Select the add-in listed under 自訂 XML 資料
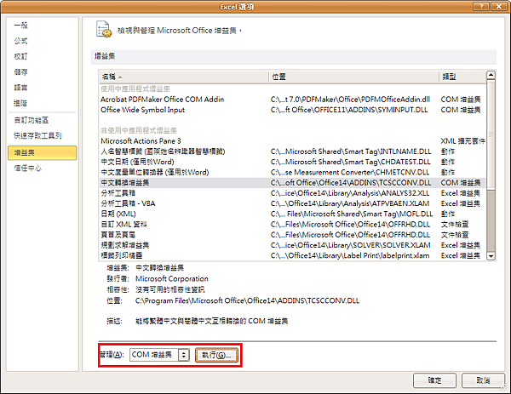511x394 pixels. click(x=292, y=235)
